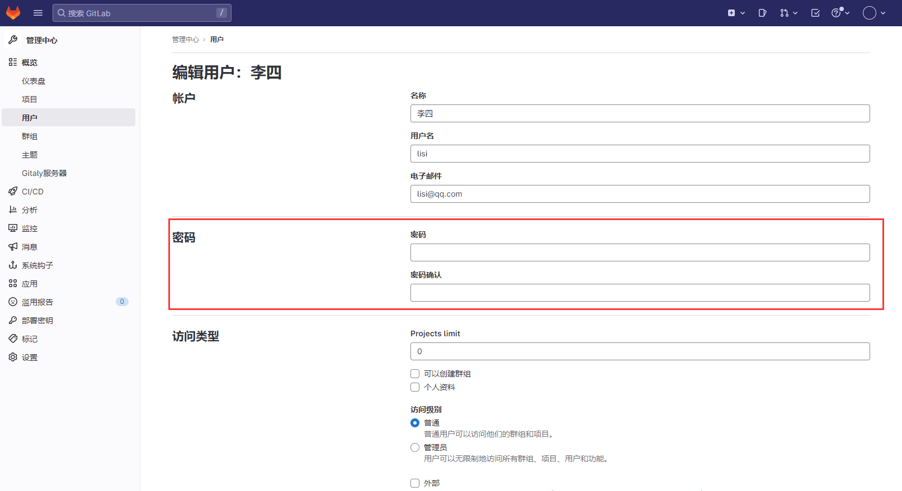Open the issues icon in top bar
Screen dimensions: 902x491
pos(762,13)
